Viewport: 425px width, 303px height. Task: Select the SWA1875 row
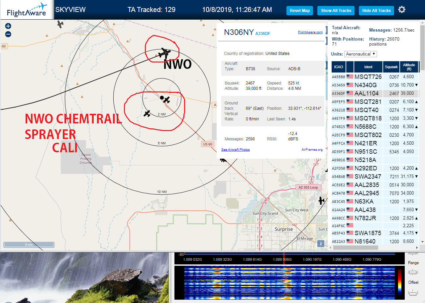point(375,233)
